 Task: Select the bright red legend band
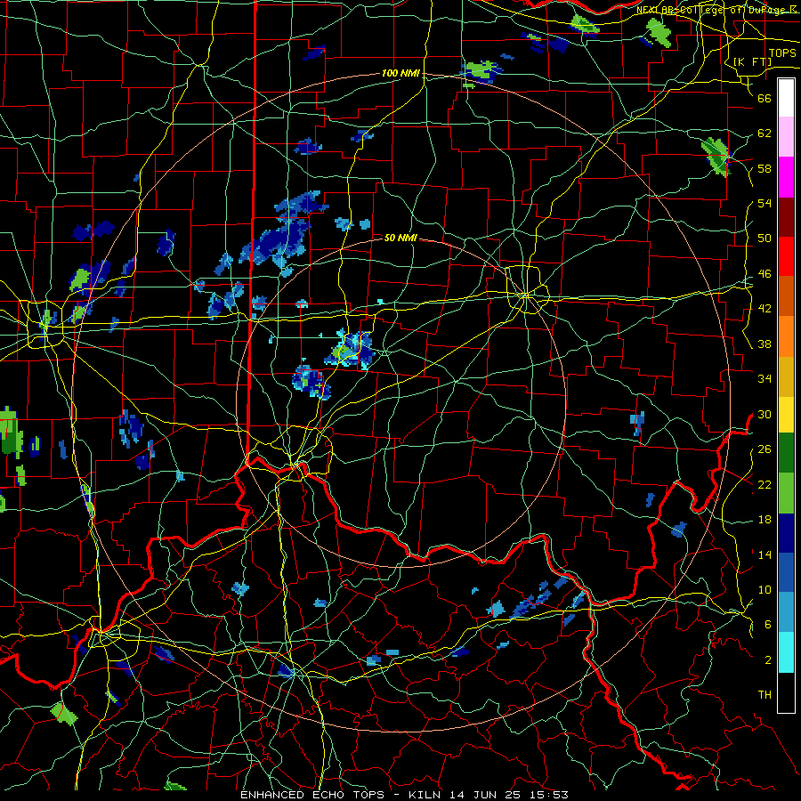tap(786, 256)
